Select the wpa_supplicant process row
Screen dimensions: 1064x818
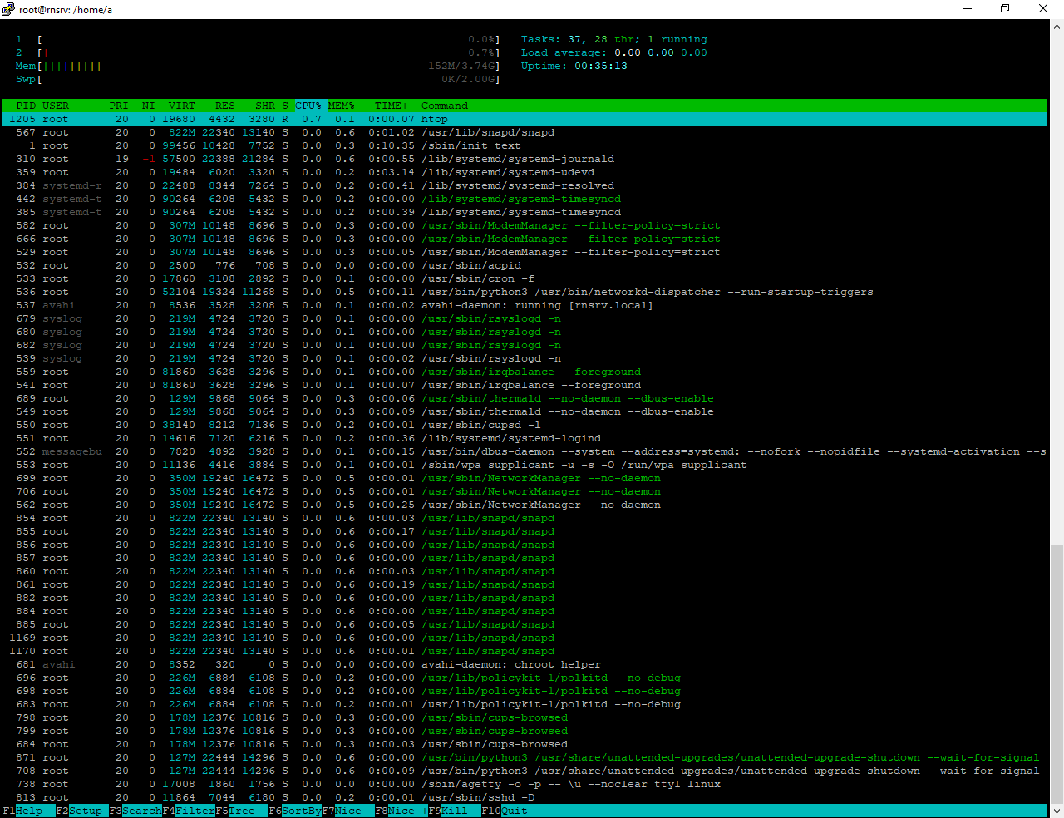point(525,465)
